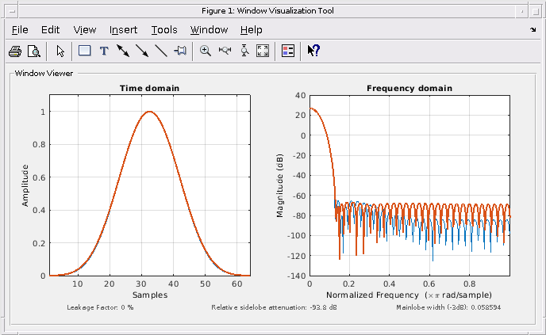The height and width of the screenshot is (335, 546).
Task: Select the double arrow annotation tool
Action: tap(123, 51)
